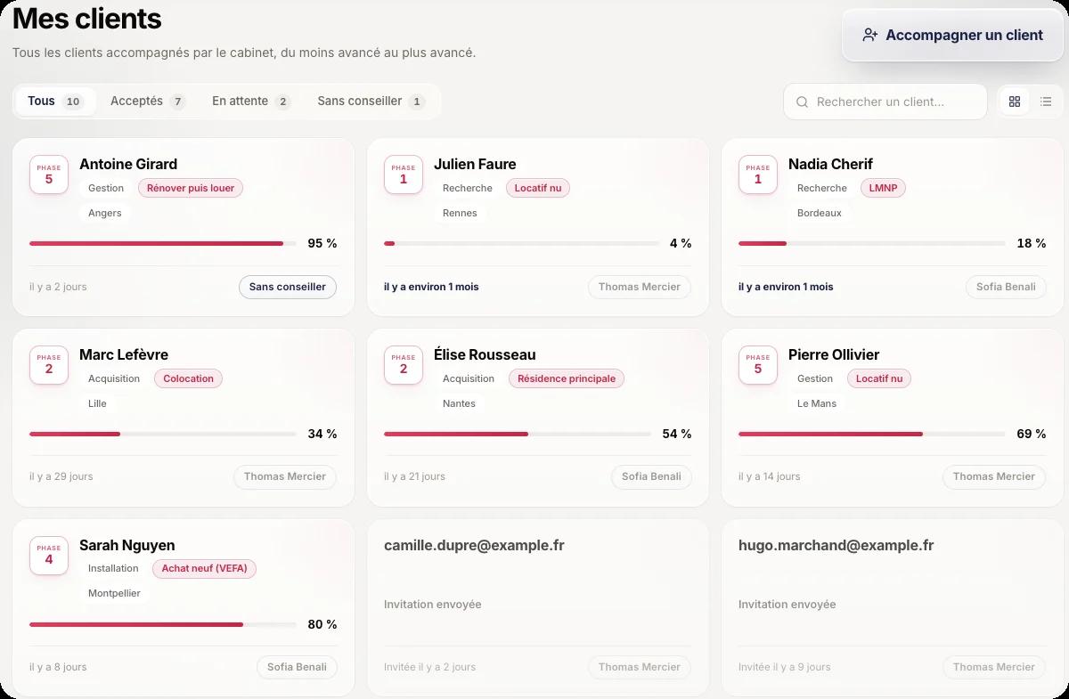Click Thomas Mercier chip on Pierre Ollivier
This screenshot has width=1069, height=699.
pos(994,476)
